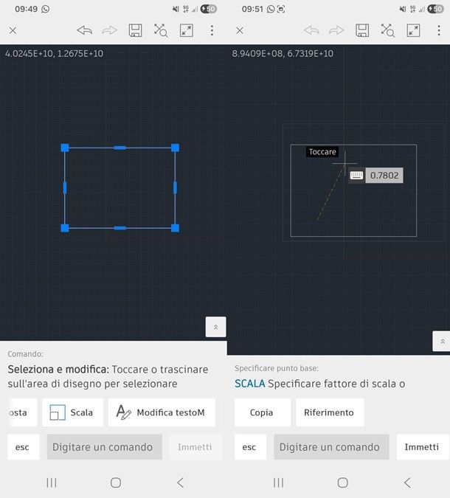
Task: Tap Android home button in right screen
Action: [342, 483]
